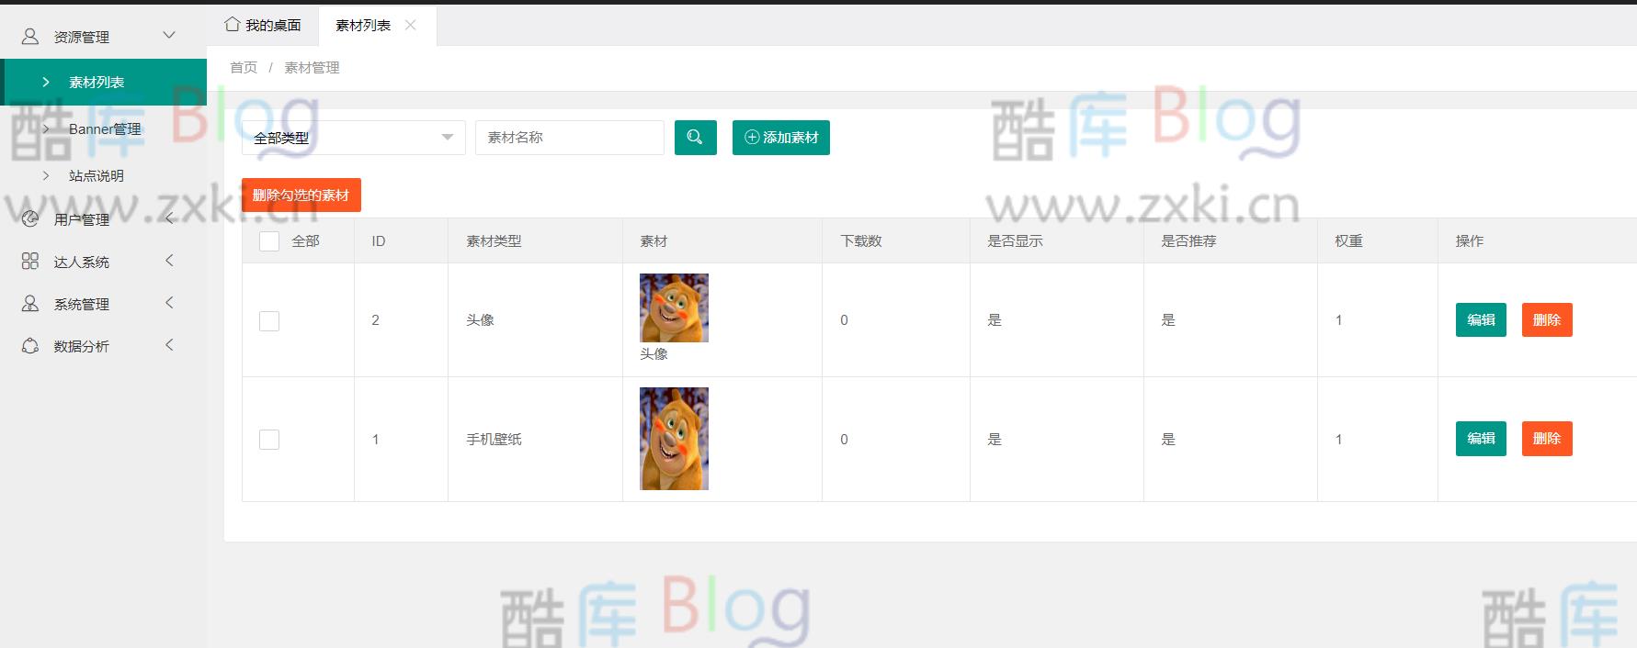Image resolution: width=1637 pixels, height=648 pixels.
Task: Click the 素材 column header
Action: (x=654, y=241)
